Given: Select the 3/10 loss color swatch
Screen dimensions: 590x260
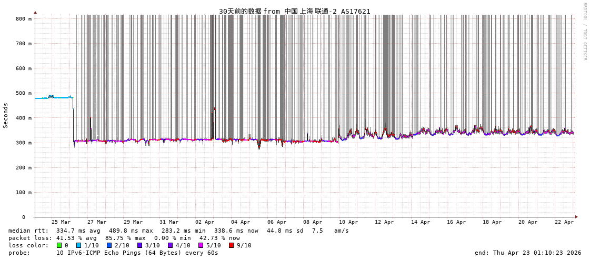Looking at the screenshot, I should (140, 245).
